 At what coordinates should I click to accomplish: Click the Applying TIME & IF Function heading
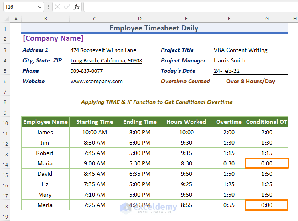point(157,102)
